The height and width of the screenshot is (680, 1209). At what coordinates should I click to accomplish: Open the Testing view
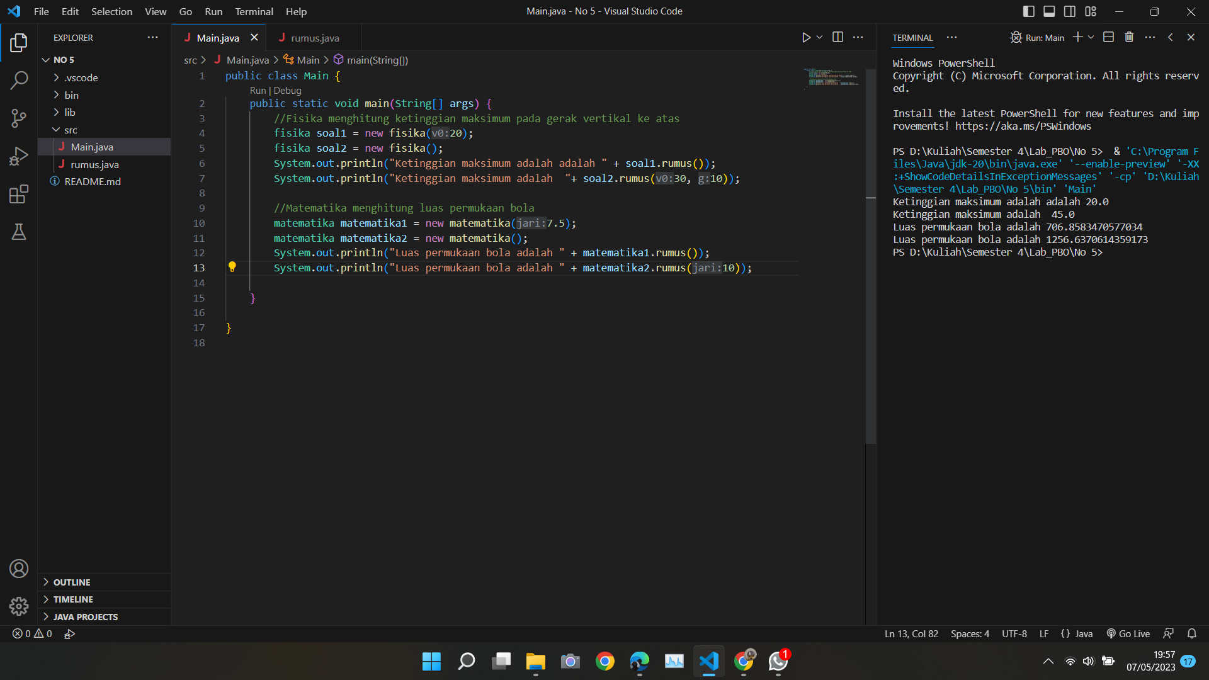(x=19, y=232)
